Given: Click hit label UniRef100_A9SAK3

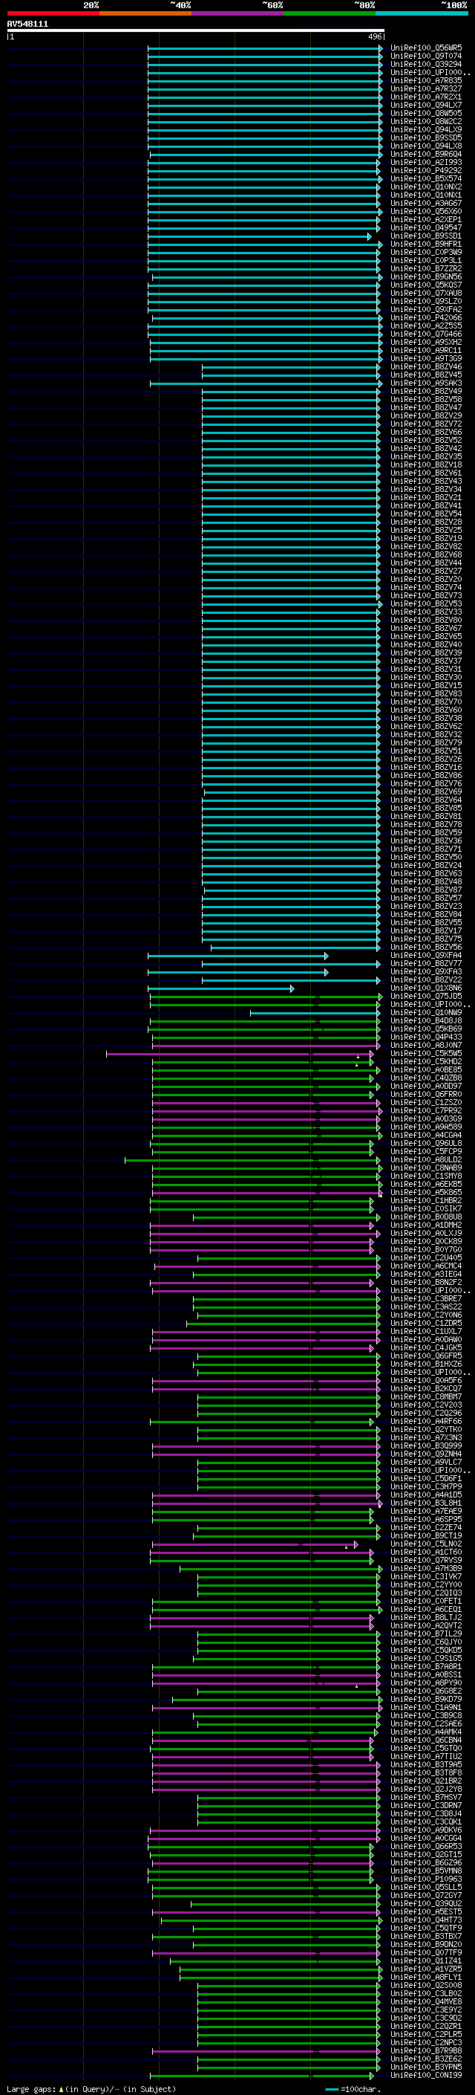Looking at the screenshot, I should point(426,383).
